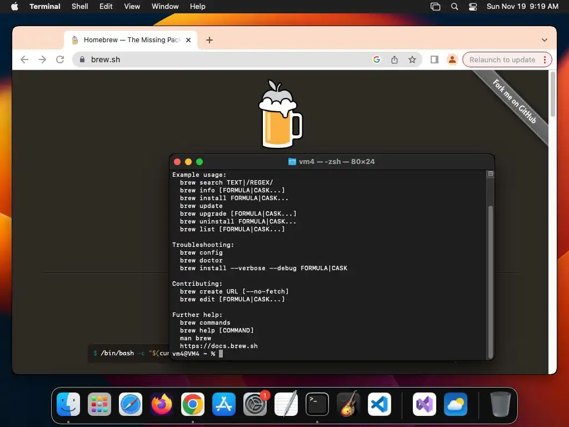Open Launchpad from the Dock
Screen dimensions: 569x427
coord(99,404)
